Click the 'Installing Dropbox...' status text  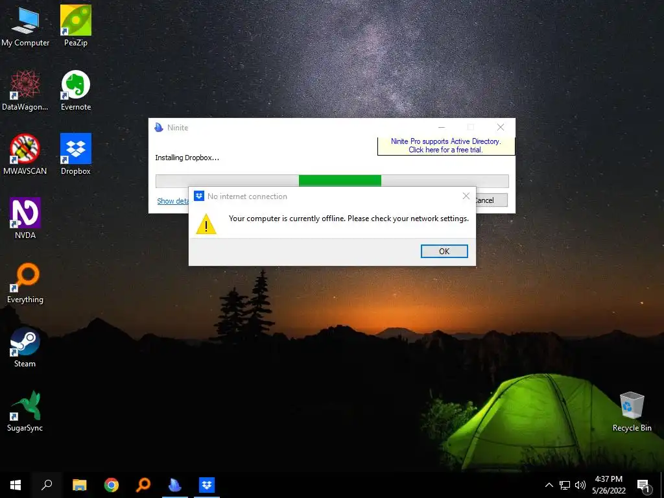click(x=187, y=158)
